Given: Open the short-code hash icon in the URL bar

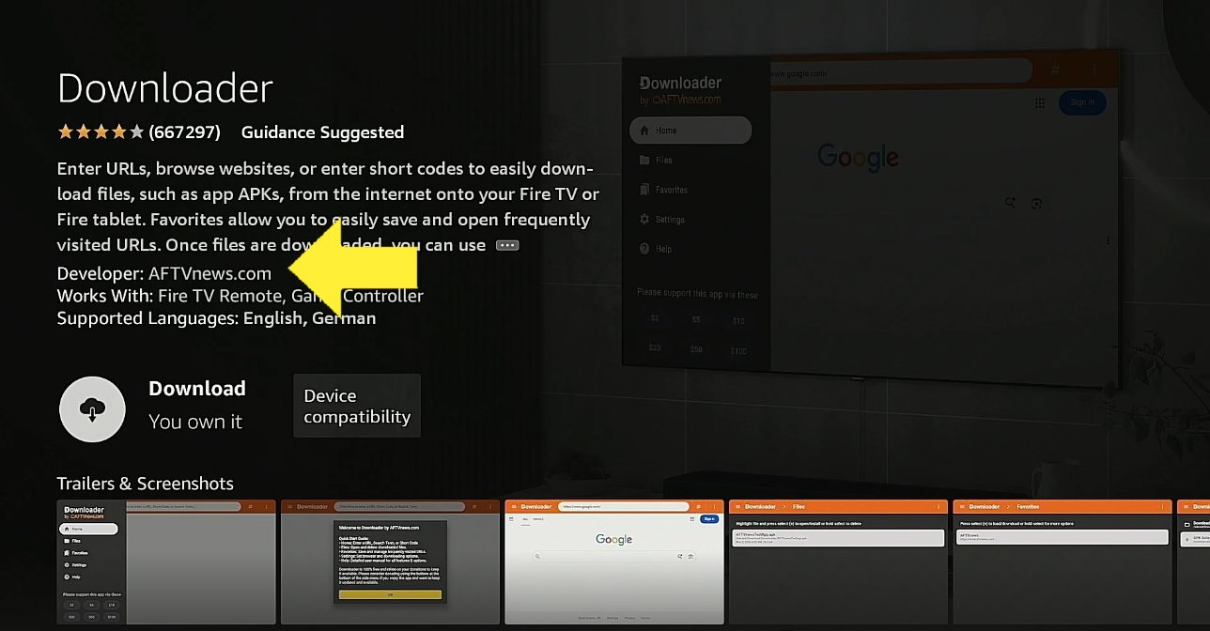Looking at the screenshot, I should click(x=1054, y=69).
